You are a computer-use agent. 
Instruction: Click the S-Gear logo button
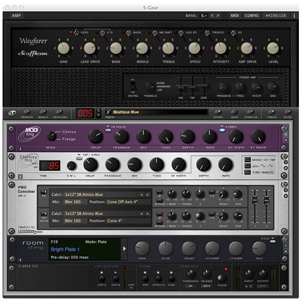click(x=12, y=113)
